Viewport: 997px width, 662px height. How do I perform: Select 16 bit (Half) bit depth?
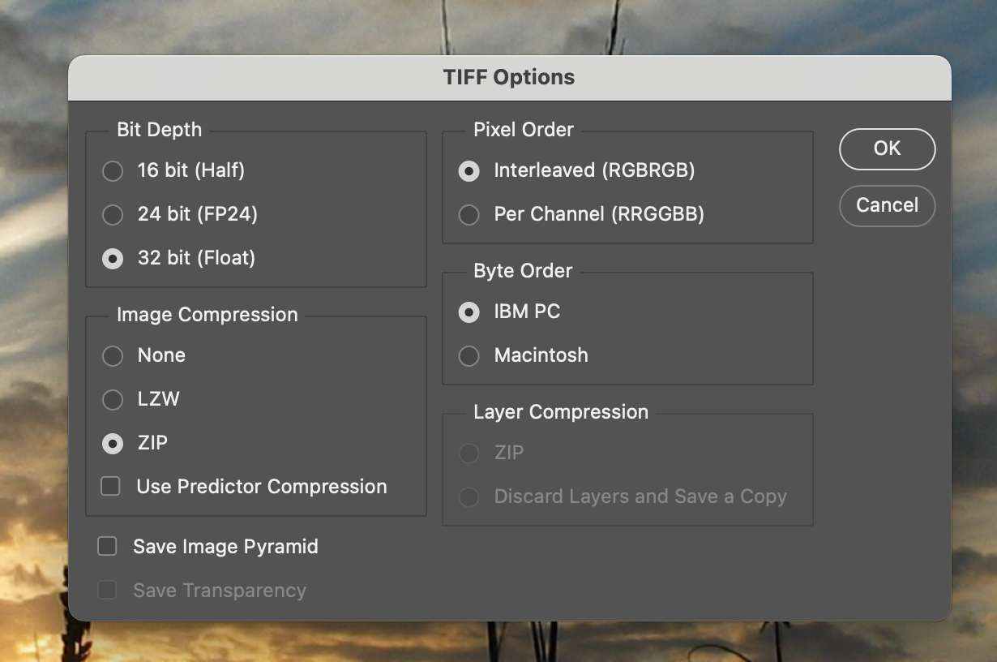(113, 171)
